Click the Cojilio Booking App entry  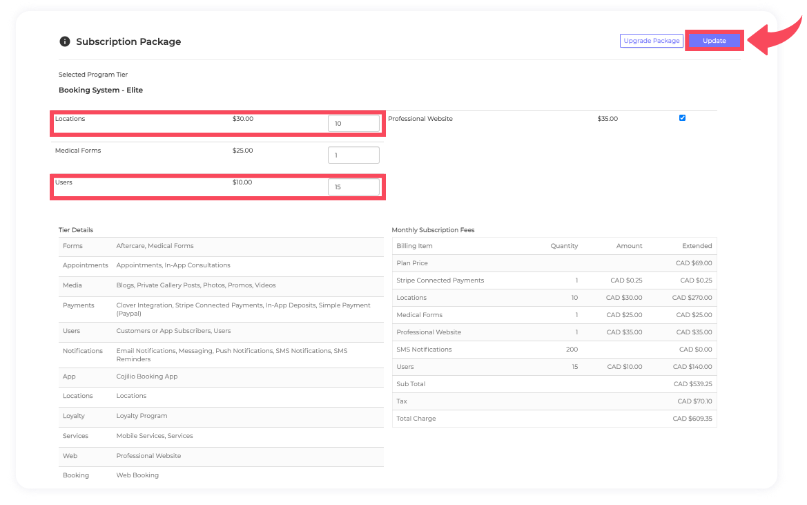coord(147,377)
